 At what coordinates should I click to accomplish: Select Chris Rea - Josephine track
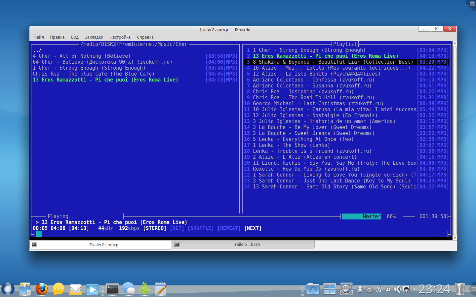tap(346, 92)
